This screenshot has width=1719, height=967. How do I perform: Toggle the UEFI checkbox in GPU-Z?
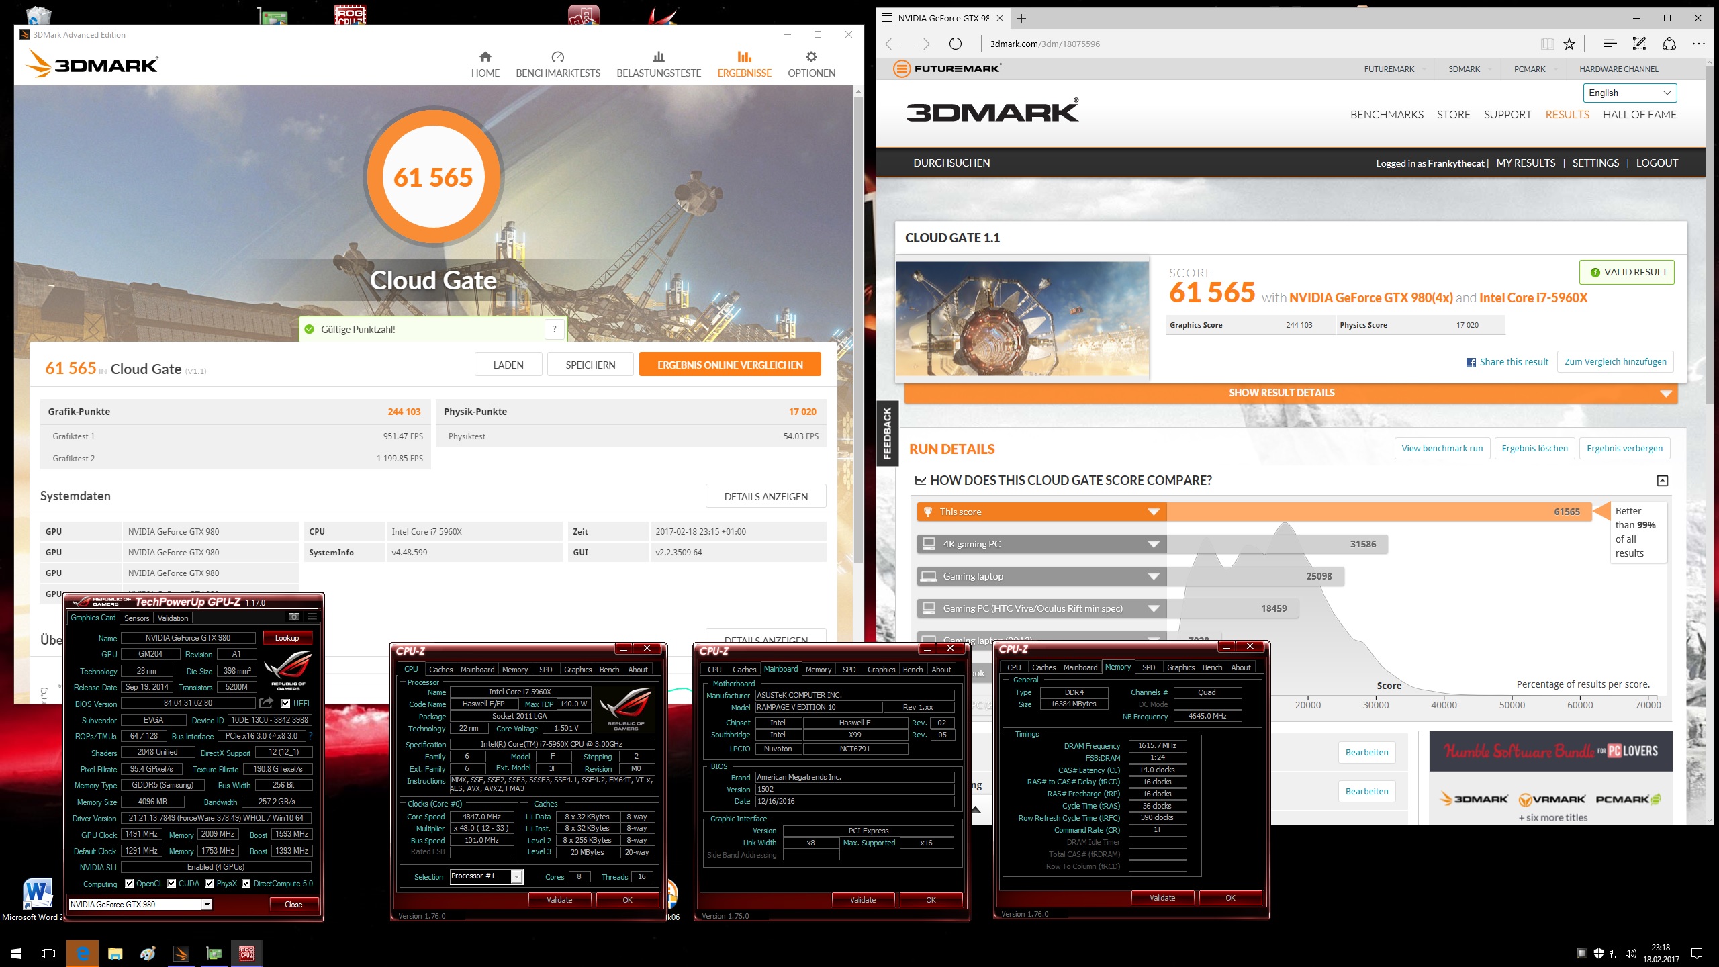(x=286, y=704)
